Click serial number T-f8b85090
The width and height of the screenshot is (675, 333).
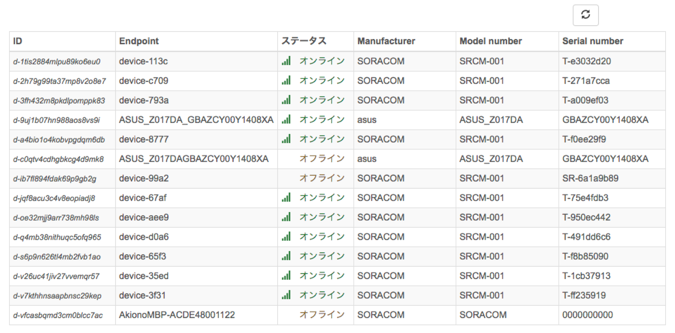585,256
